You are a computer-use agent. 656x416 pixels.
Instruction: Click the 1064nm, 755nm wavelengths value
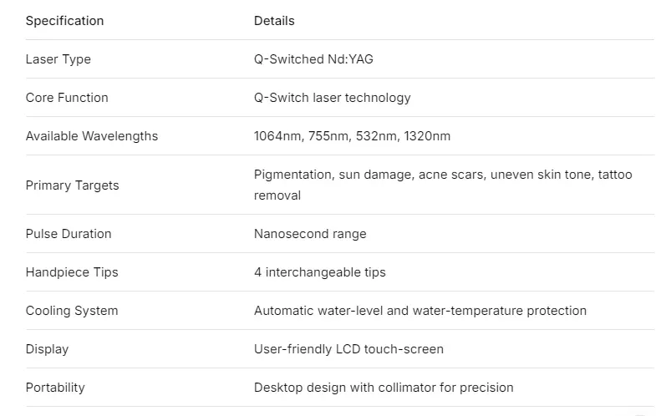pyautogui.click(x=352, y=136)
